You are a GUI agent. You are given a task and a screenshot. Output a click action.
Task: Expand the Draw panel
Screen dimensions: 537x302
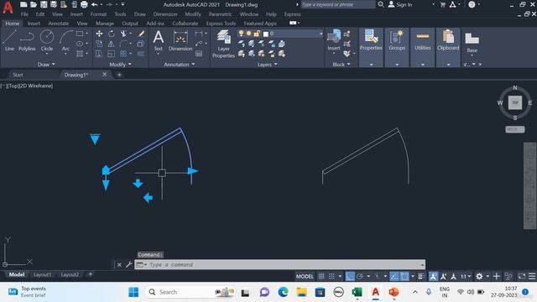coord(46,65)
